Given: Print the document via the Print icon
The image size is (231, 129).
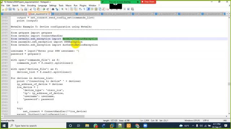Looking at the screenshot, I should coord(26,9).
